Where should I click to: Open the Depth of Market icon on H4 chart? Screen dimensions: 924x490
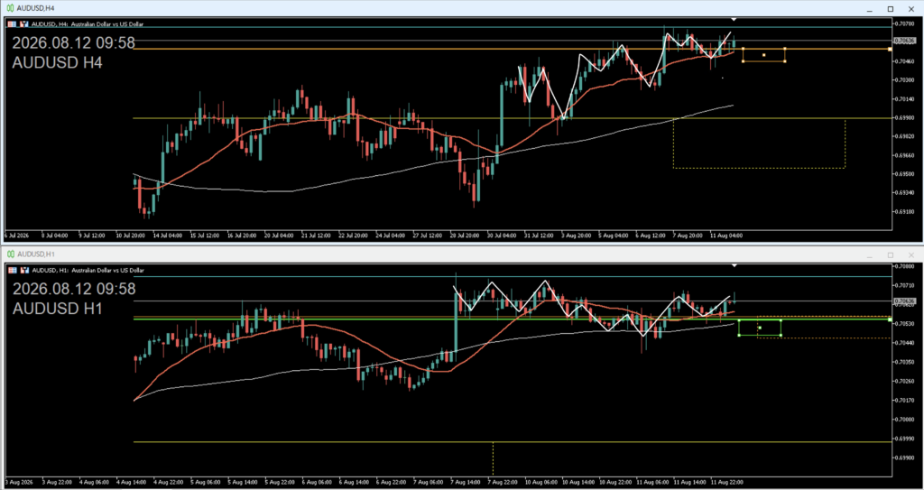24,24
